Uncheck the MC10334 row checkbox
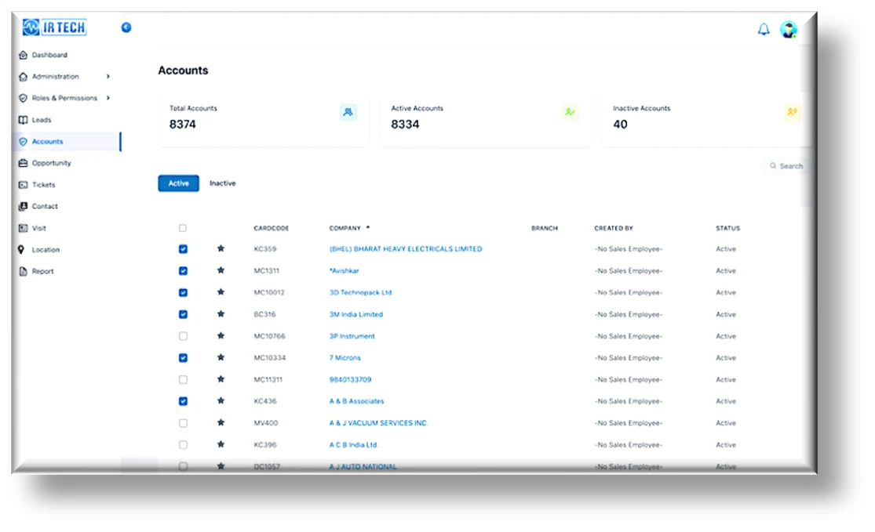The height and width of the screenshot is (532, 875). [183, 357]
